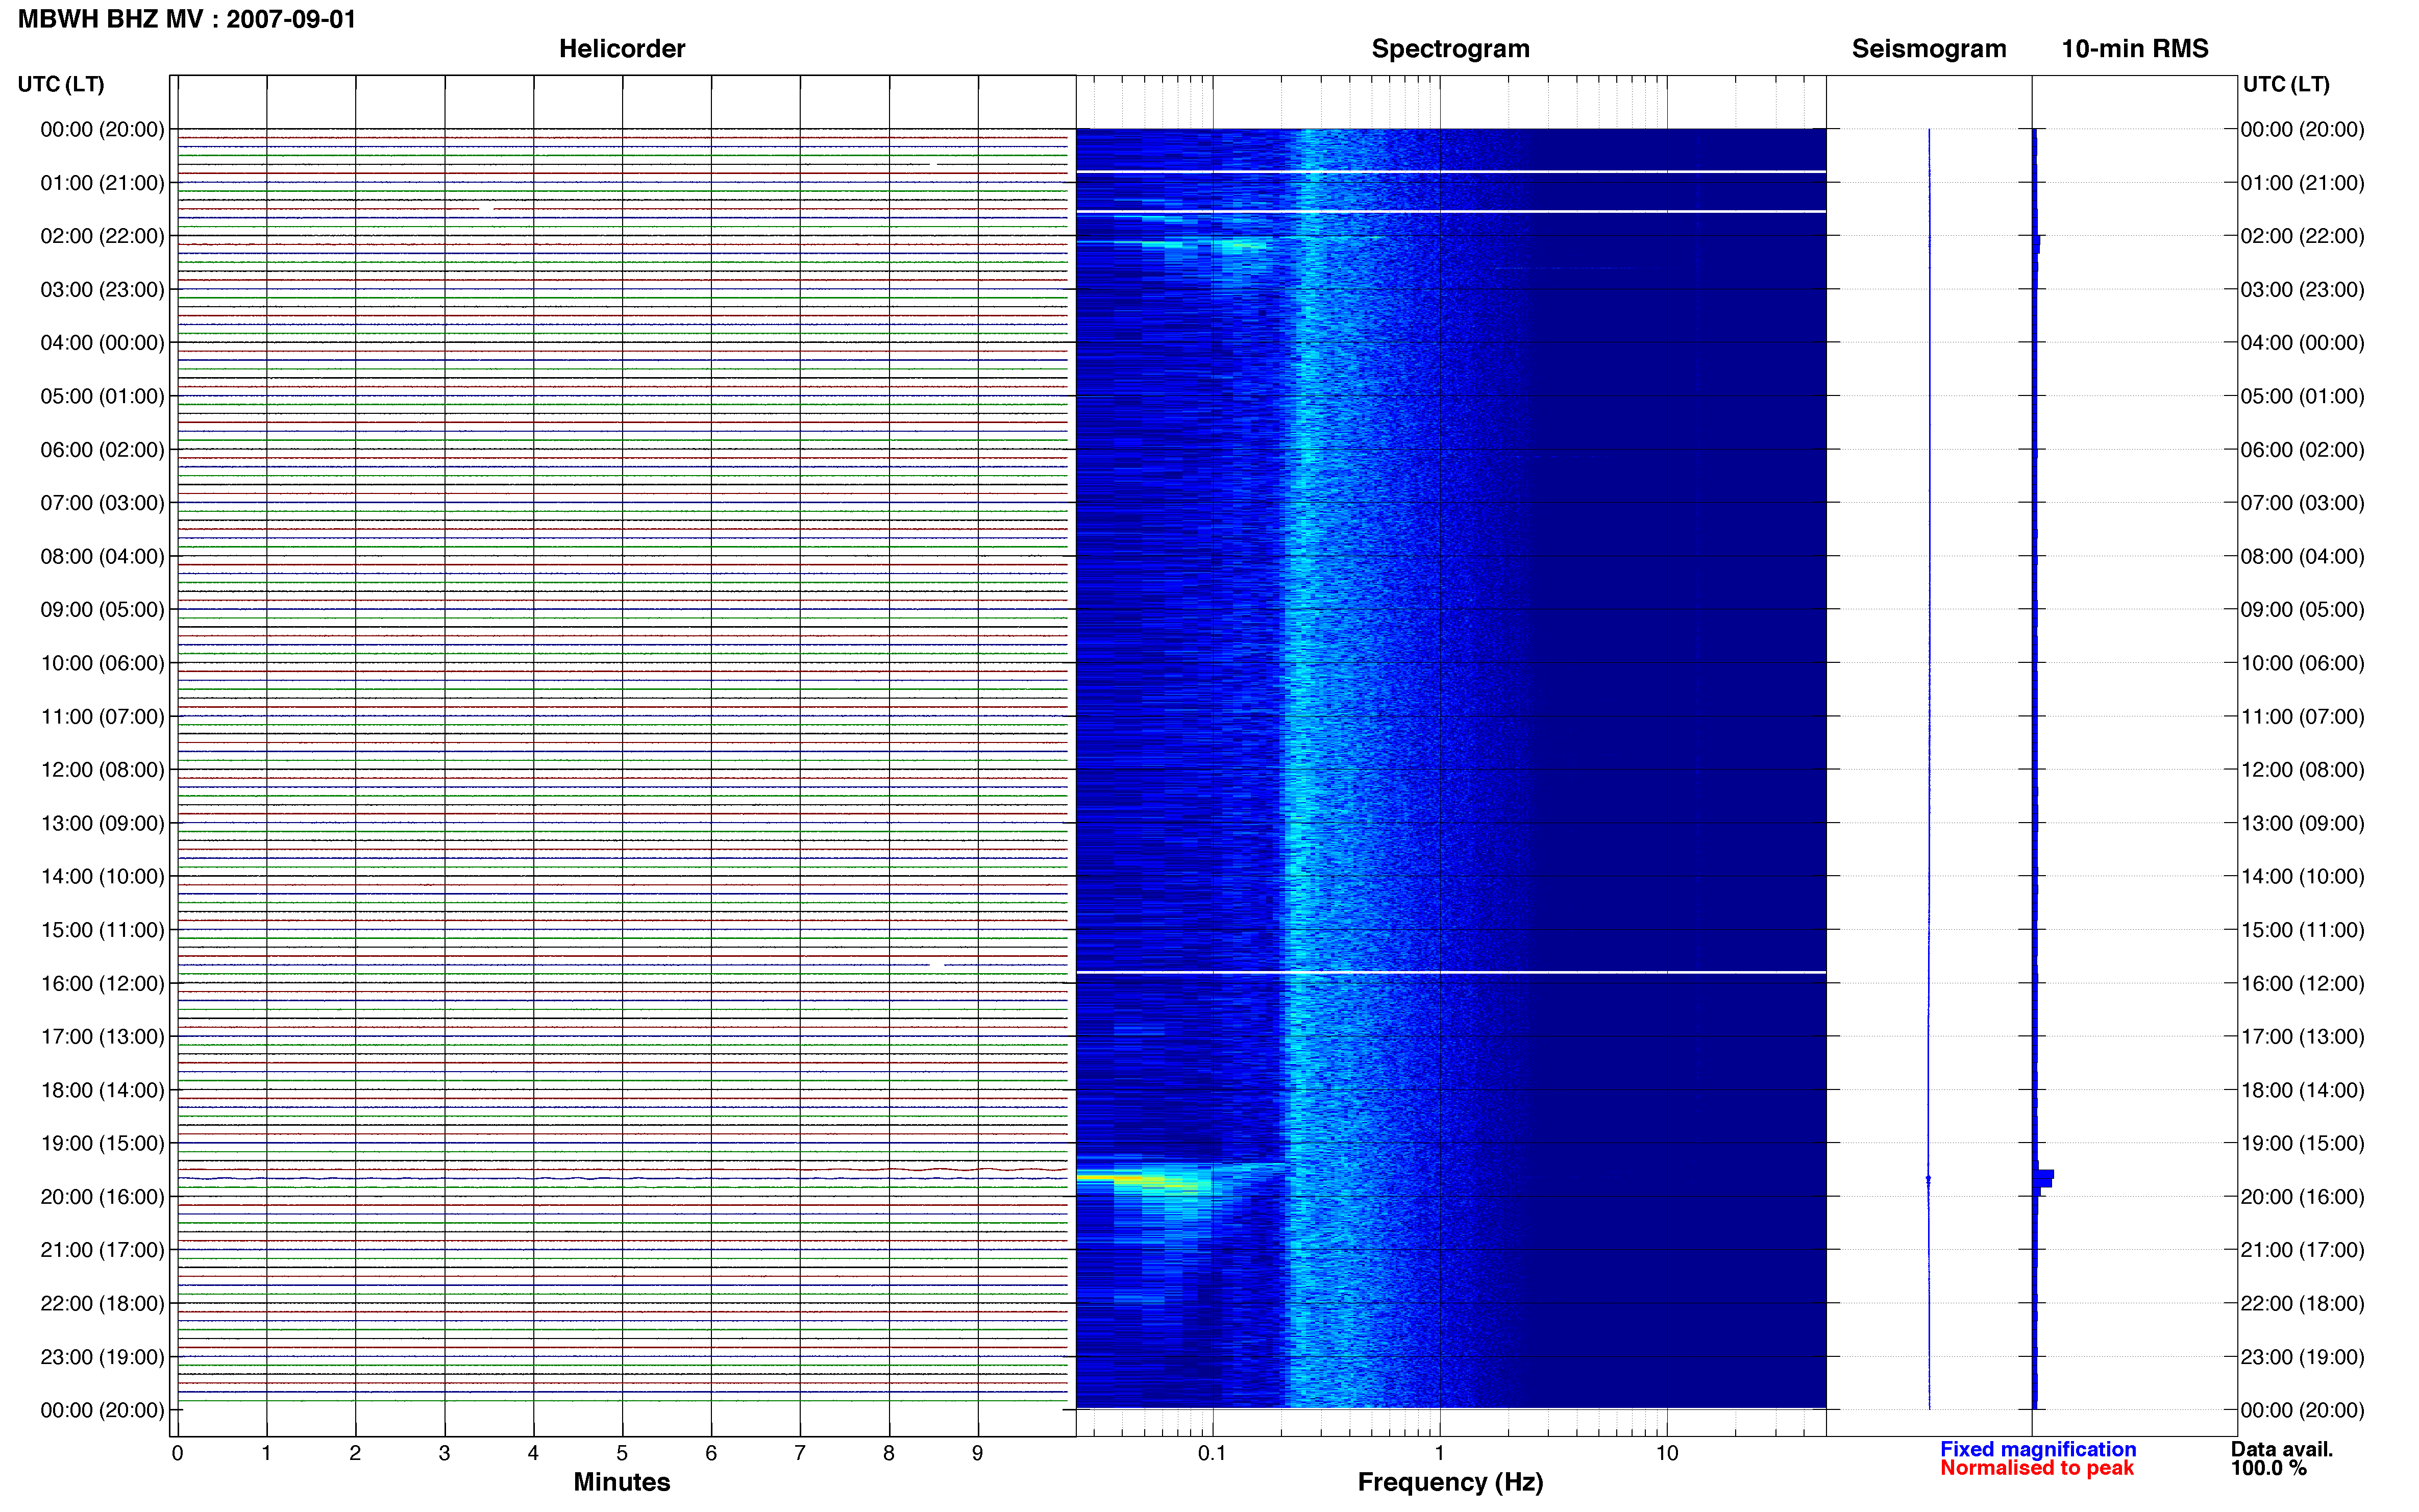This screenshot has width=2419, height=1512.
Task: Click the left 12:00 (08:00) time label
Action: pos(102,770)
